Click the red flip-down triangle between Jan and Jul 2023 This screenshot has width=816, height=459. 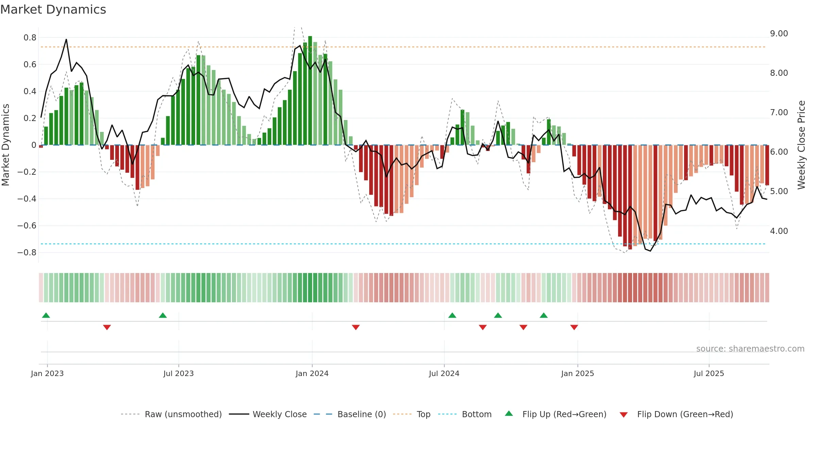point(107,327)
